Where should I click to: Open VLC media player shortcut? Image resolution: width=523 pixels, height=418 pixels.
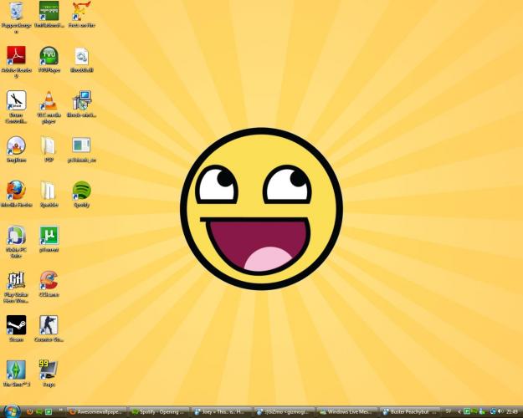click(x=49, y=100)
